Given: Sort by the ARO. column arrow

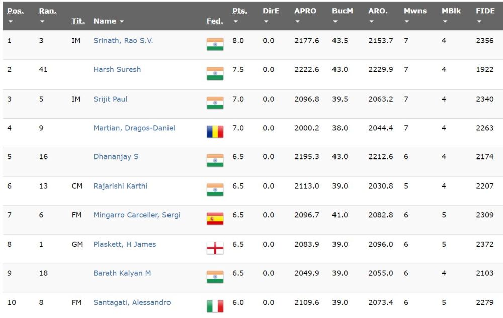Looking at the screenshot, I should 372,22.
